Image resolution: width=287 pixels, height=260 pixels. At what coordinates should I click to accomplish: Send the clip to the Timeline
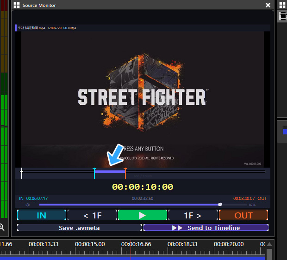coord(206,228)
